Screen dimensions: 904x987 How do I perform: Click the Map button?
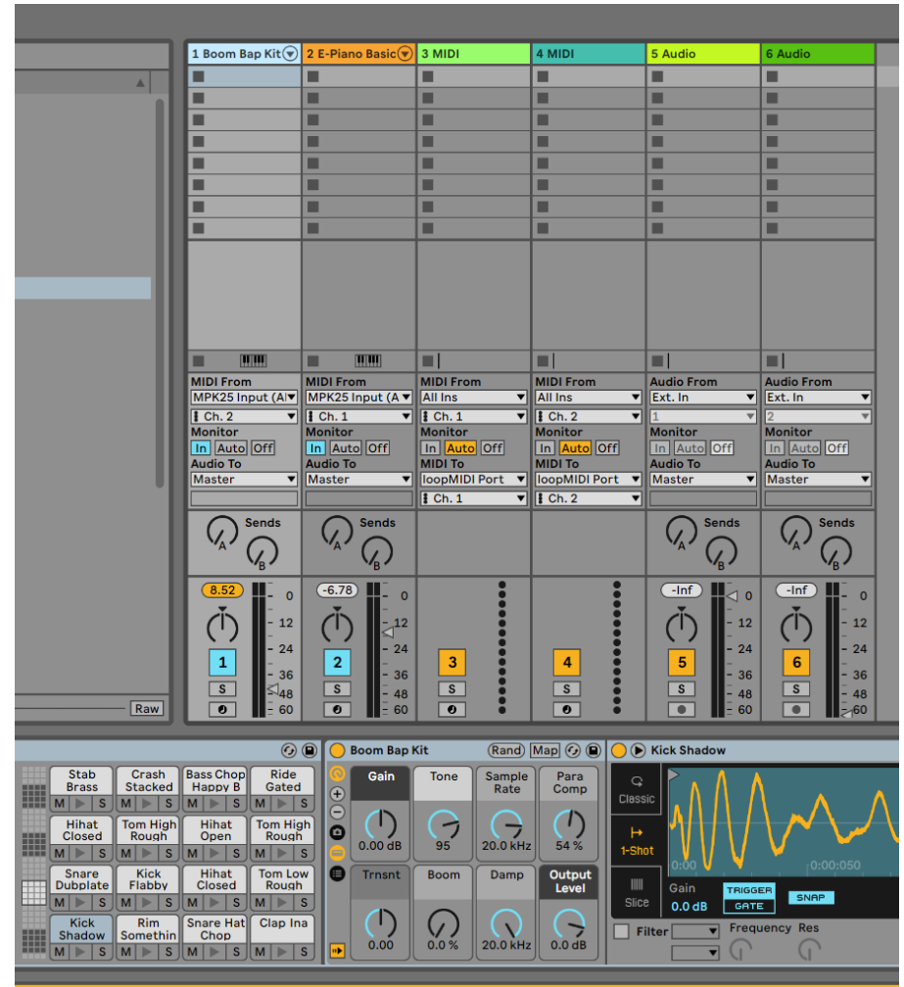546,750
